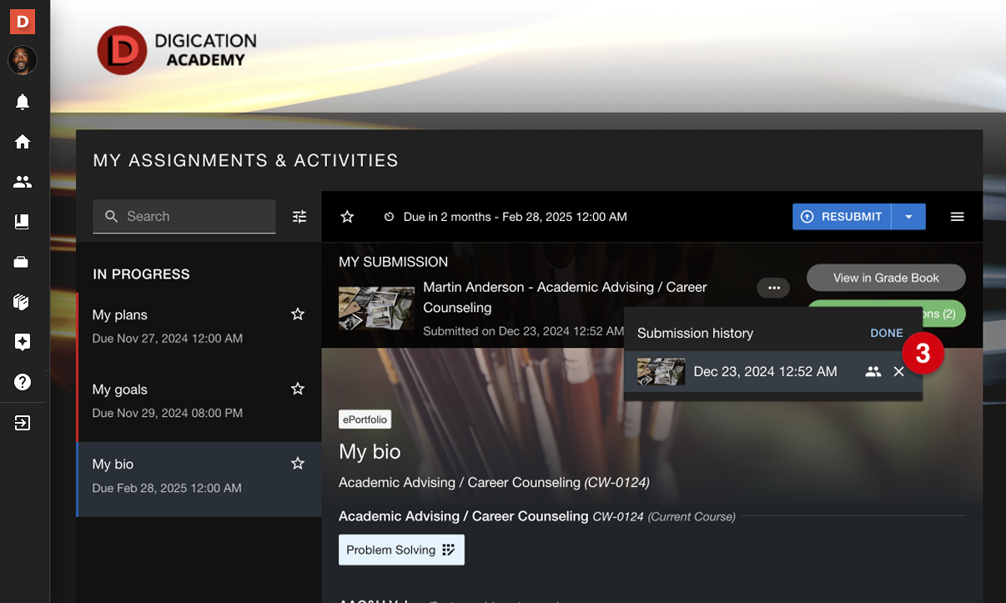Open the briefcase icon in sidebar
The image size is (1006, 603).
click(23, 262)
